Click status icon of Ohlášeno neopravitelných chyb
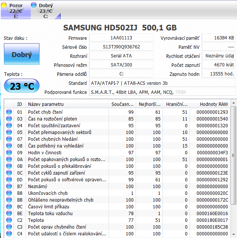This screenshot has height=238, width=237. (x=9, y=200)
